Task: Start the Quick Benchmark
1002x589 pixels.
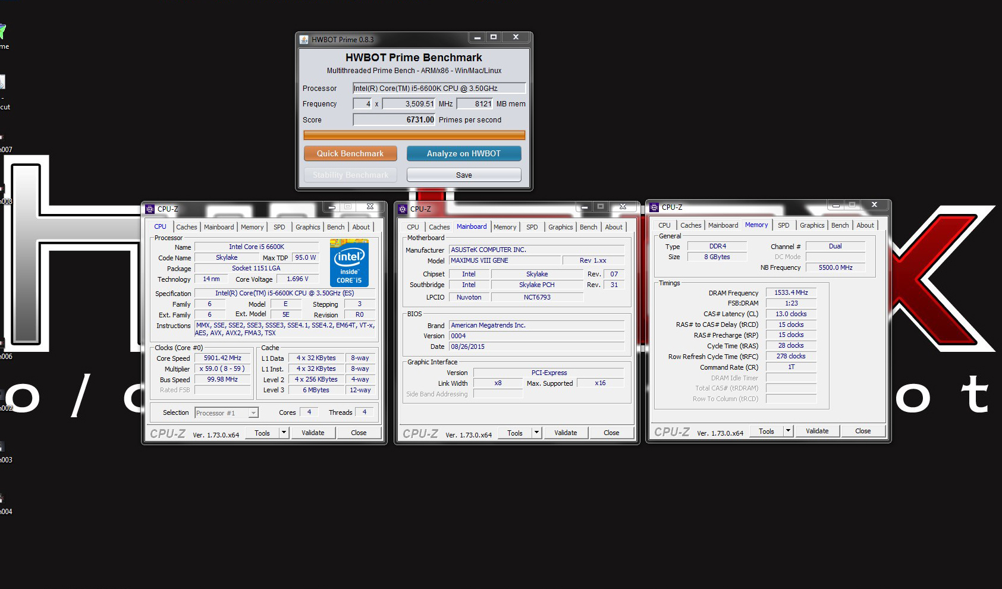Action: (x=350, y=153)
